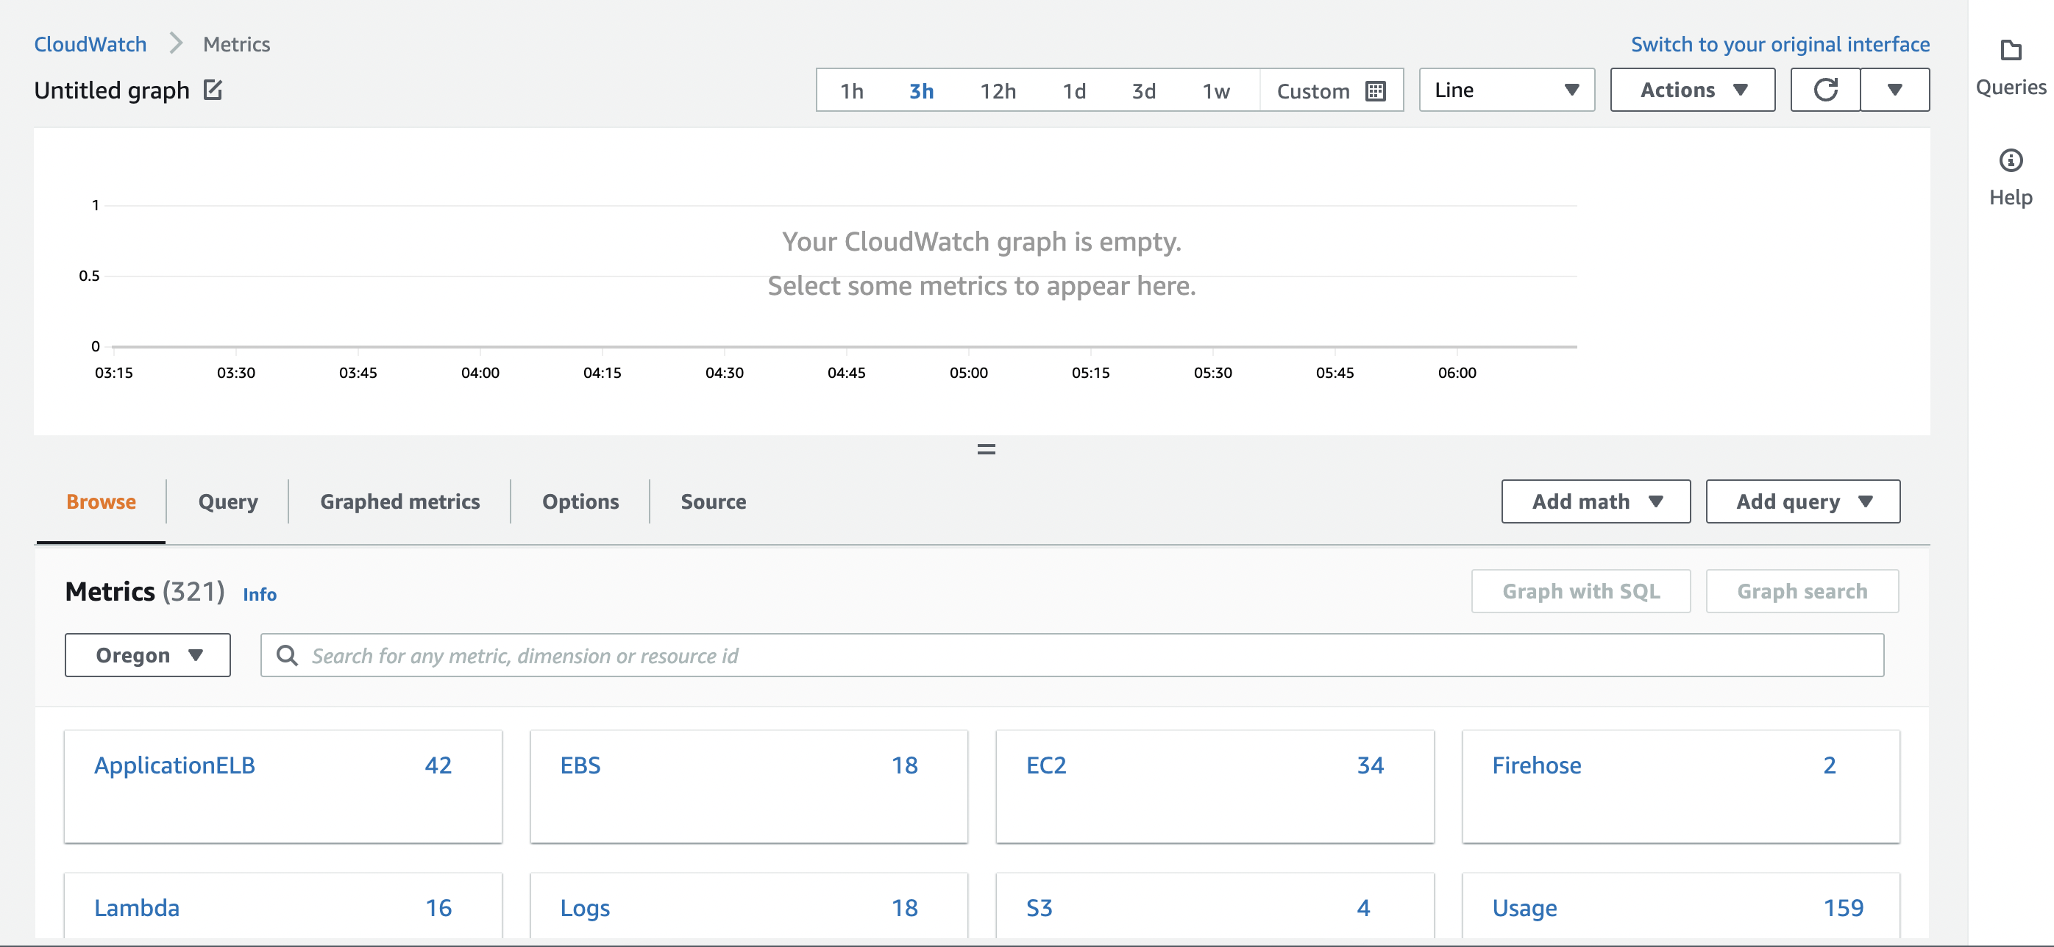Open the Actions dropdown menu
The height and width of the screenshot is (947, 2054).
1692,90
